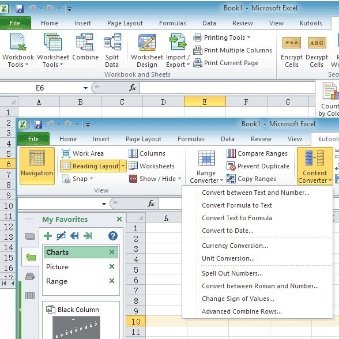Open My Favorites help via the question mark icon
The height and width of the screenshot is (339, 339).
point(113,236)
